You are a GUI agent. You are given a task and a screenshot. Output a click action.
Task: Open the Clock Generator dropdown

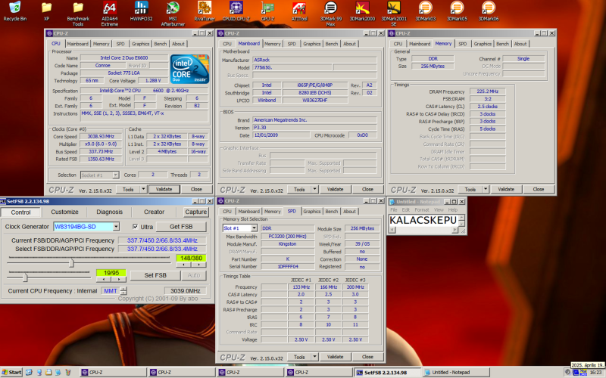click(x=116, y=227)
